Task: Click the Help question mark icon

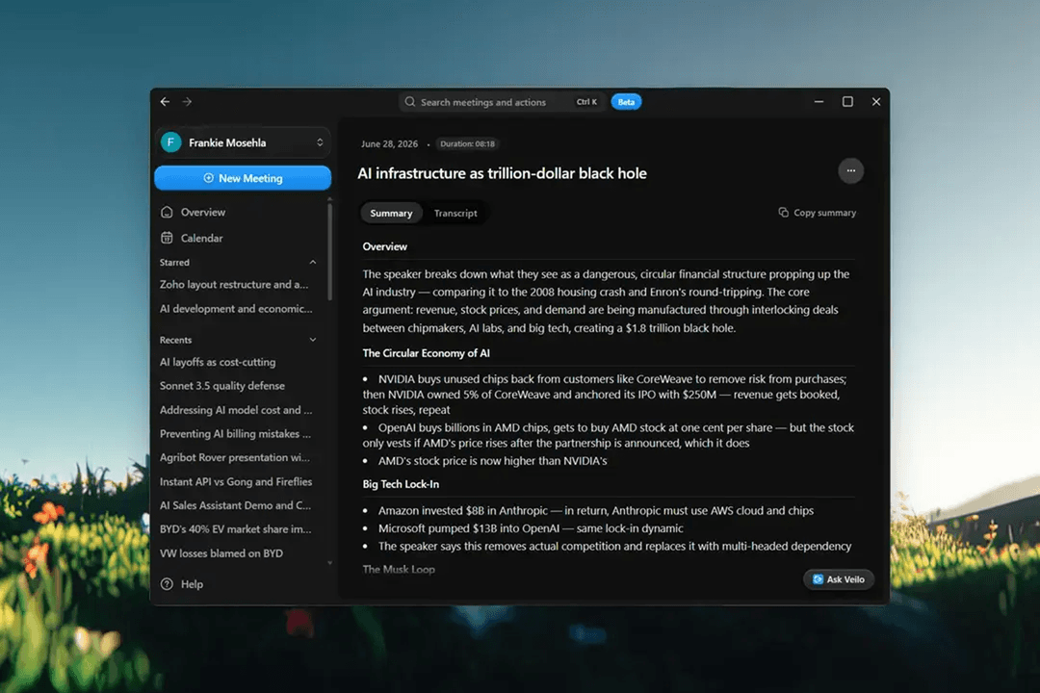Action: 167,584
